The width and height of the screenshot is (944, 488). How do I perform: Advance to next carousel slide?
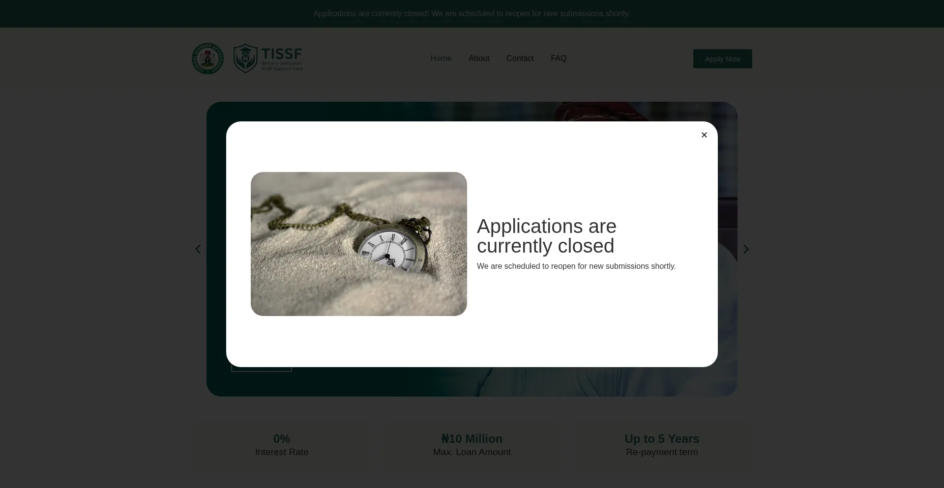tap(746, 249)
